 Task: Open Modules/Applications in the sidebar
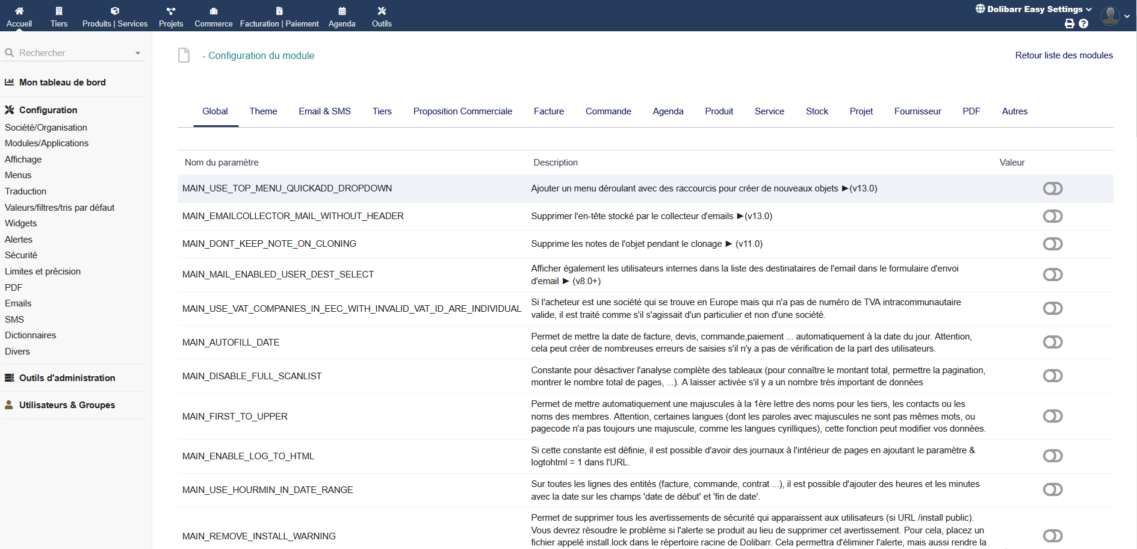(46, 143)
